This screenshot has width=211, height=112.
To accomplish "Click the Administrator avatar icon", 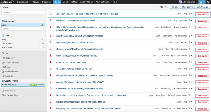I will coord(180,2).
